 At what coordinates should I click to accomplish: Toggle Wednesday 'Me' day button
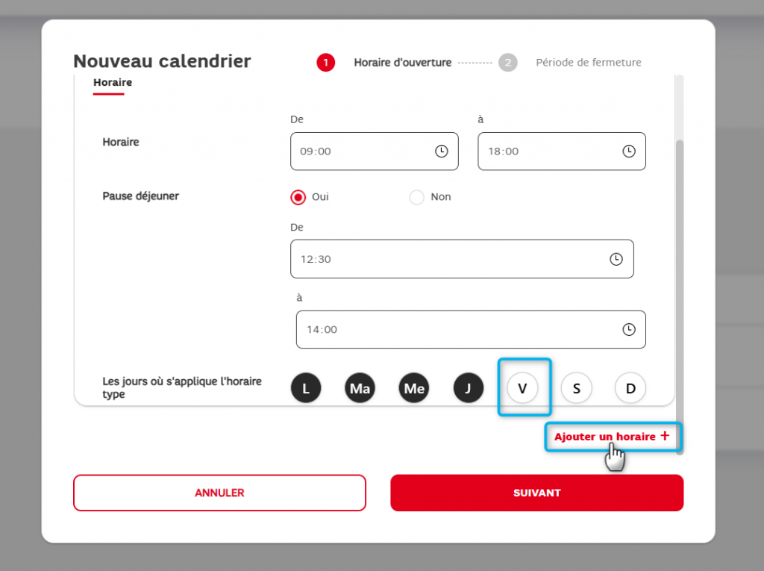coord(414,388)
